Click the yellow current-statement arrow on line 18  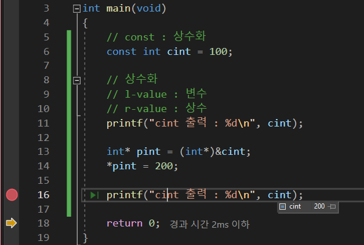coord(11,223)
